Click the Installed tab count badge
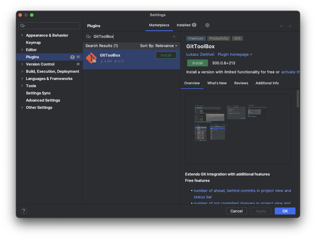316x239 pixels. 194,25
